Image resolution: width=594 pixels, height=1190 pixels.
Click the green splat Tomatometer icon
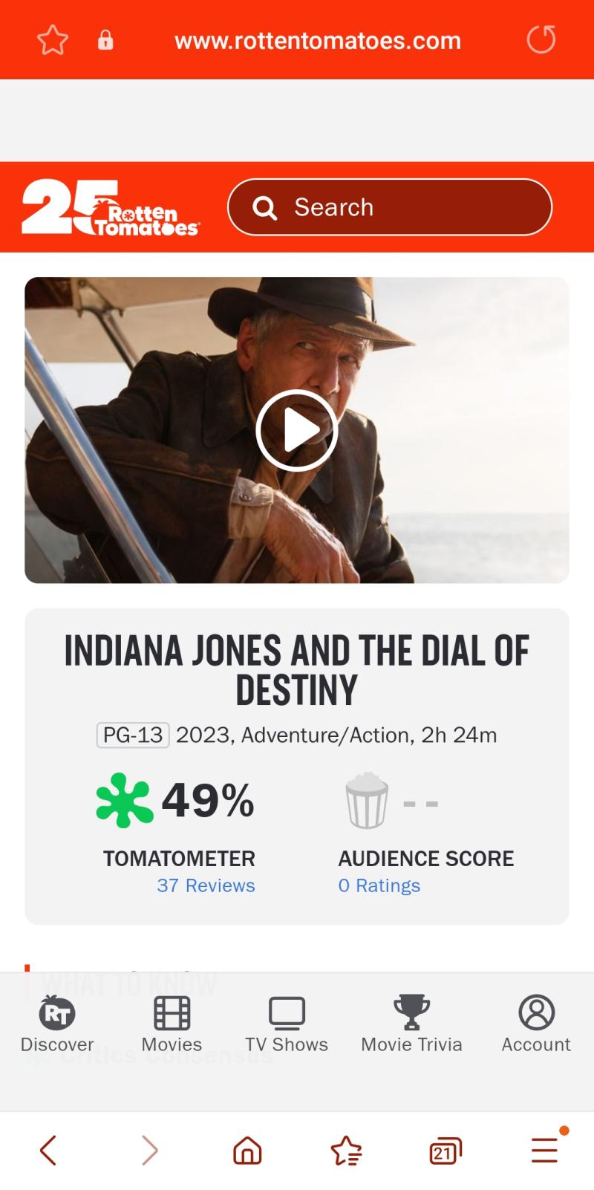pyautogui.click(x=125, y=800)
